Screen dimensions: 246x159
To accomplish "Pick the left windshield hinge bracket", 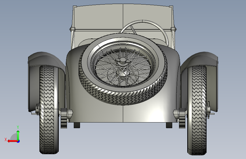I will tap(72, 29).
